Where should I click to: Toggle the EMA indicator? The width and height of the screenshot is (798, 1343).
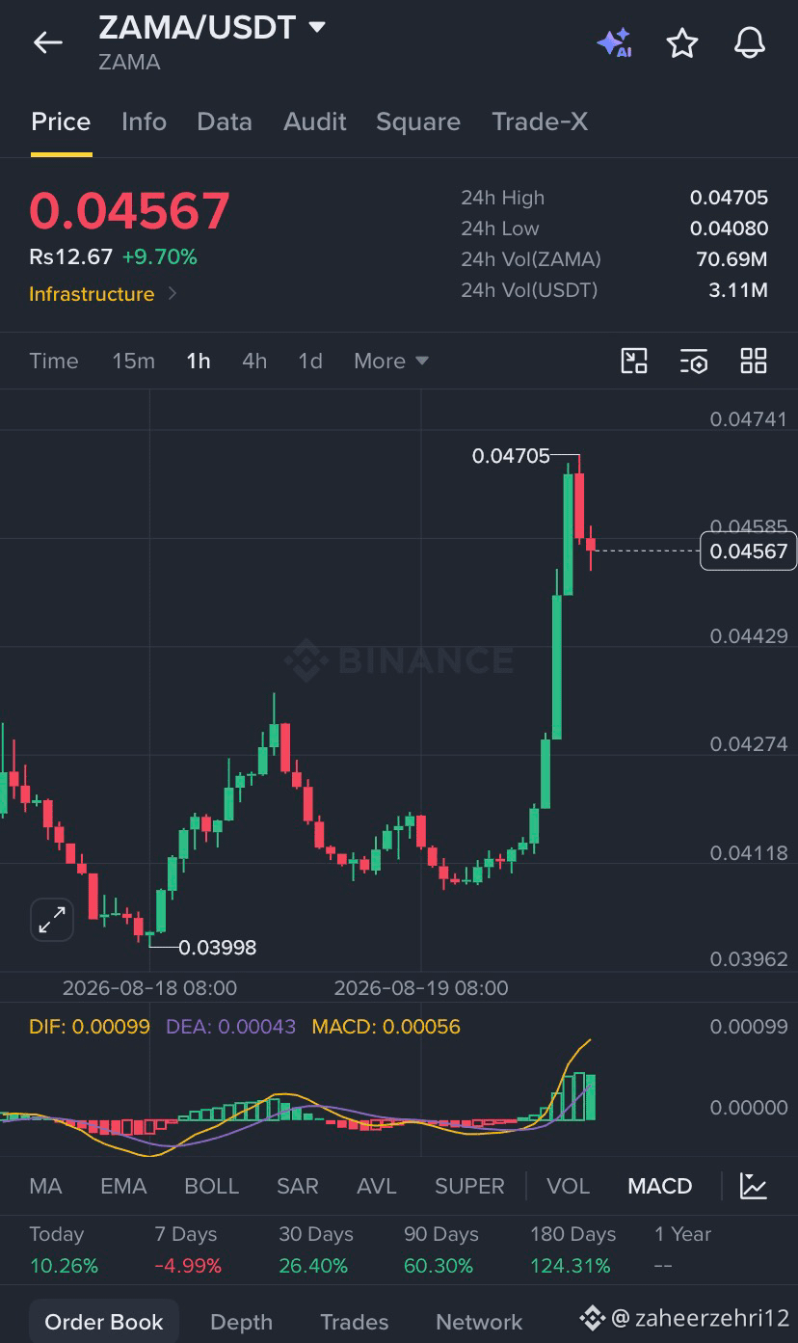[x=123, y=1186]
